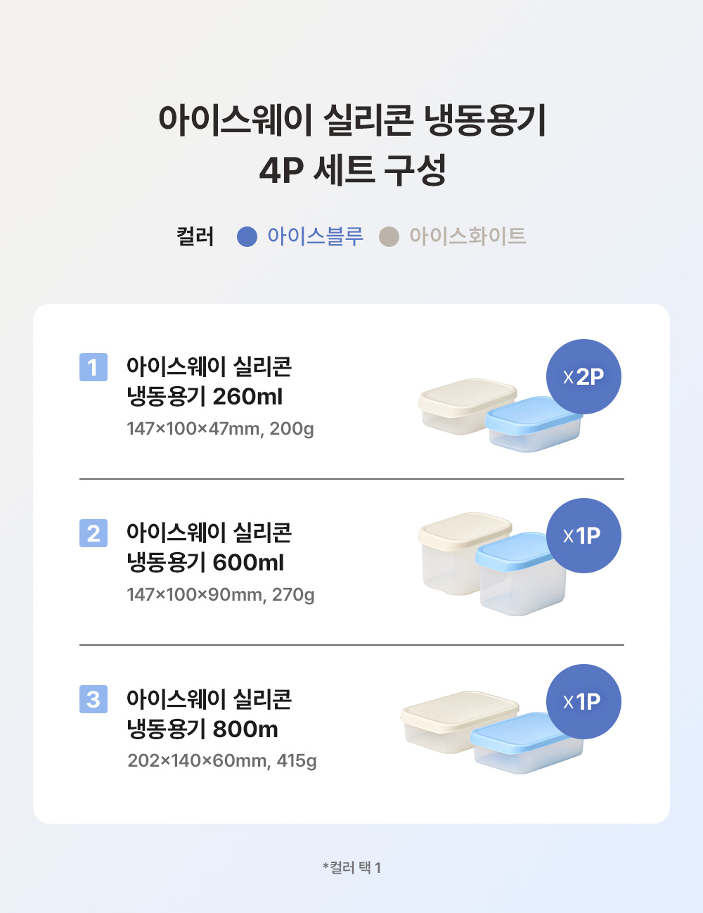
Task: Click the x1P badge beside 600ml container
Action: (583, 536)
